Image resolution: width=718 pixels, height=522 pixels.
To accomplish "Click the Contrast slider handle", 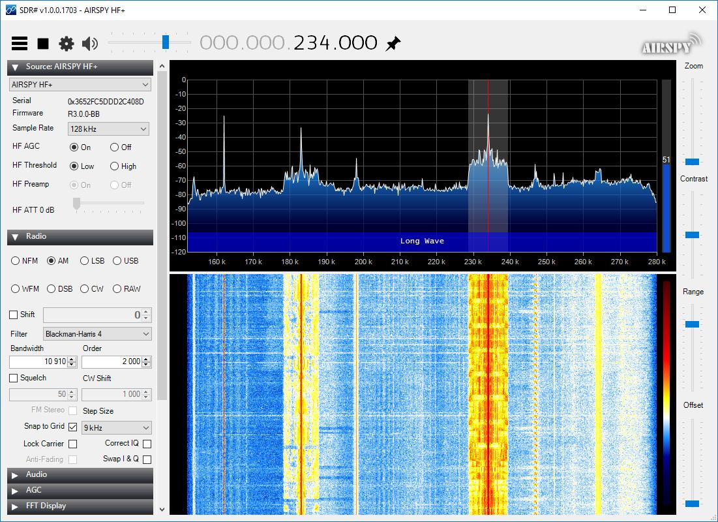I will (692, 235).
